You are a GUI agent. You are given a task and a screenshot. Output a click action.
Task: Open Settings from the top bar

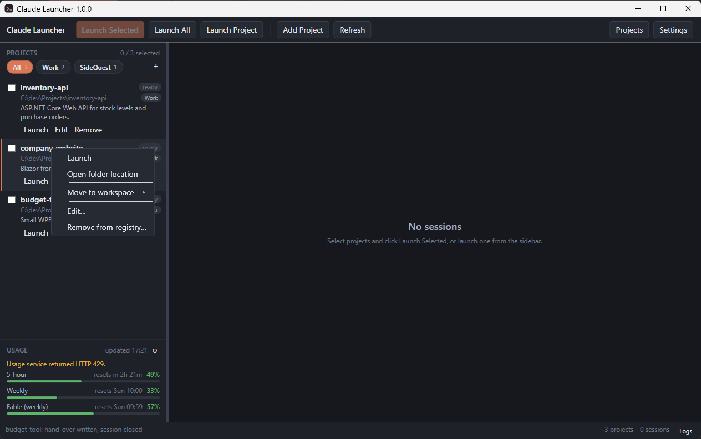click(673, 30)
